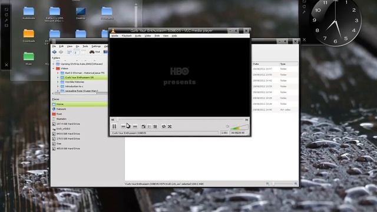Screen dimensions: 377x212
Task: Go forward in the file manager
Action: point(61,52)
